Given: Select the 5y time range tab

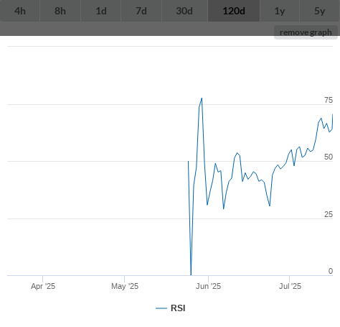Looking at the screenshot, I should 320,11.
